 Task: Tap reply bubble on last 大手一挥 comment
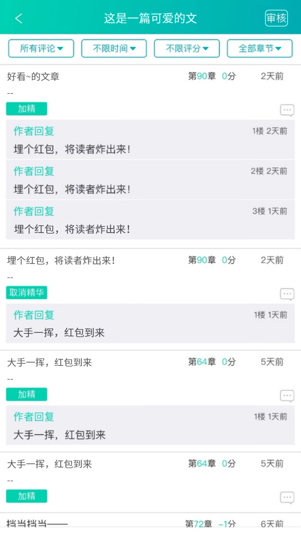(287, 497)
